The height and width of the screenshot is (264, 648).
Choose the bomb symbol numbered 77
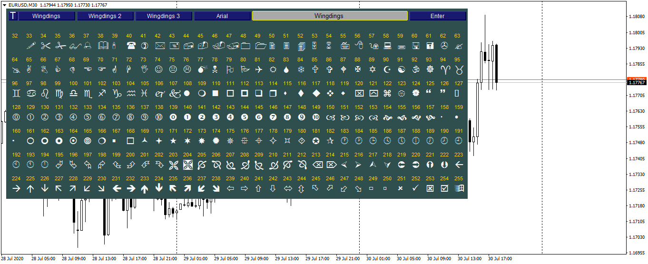tap(202, 69)
